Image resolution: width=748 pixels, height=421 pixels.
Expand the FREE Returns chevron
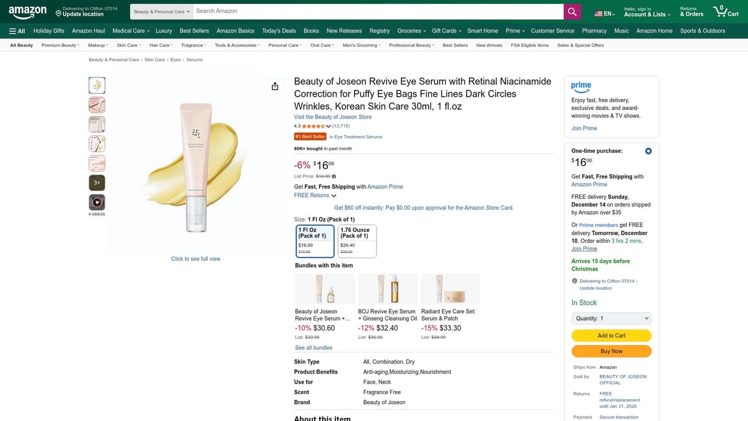click(334, 195)
